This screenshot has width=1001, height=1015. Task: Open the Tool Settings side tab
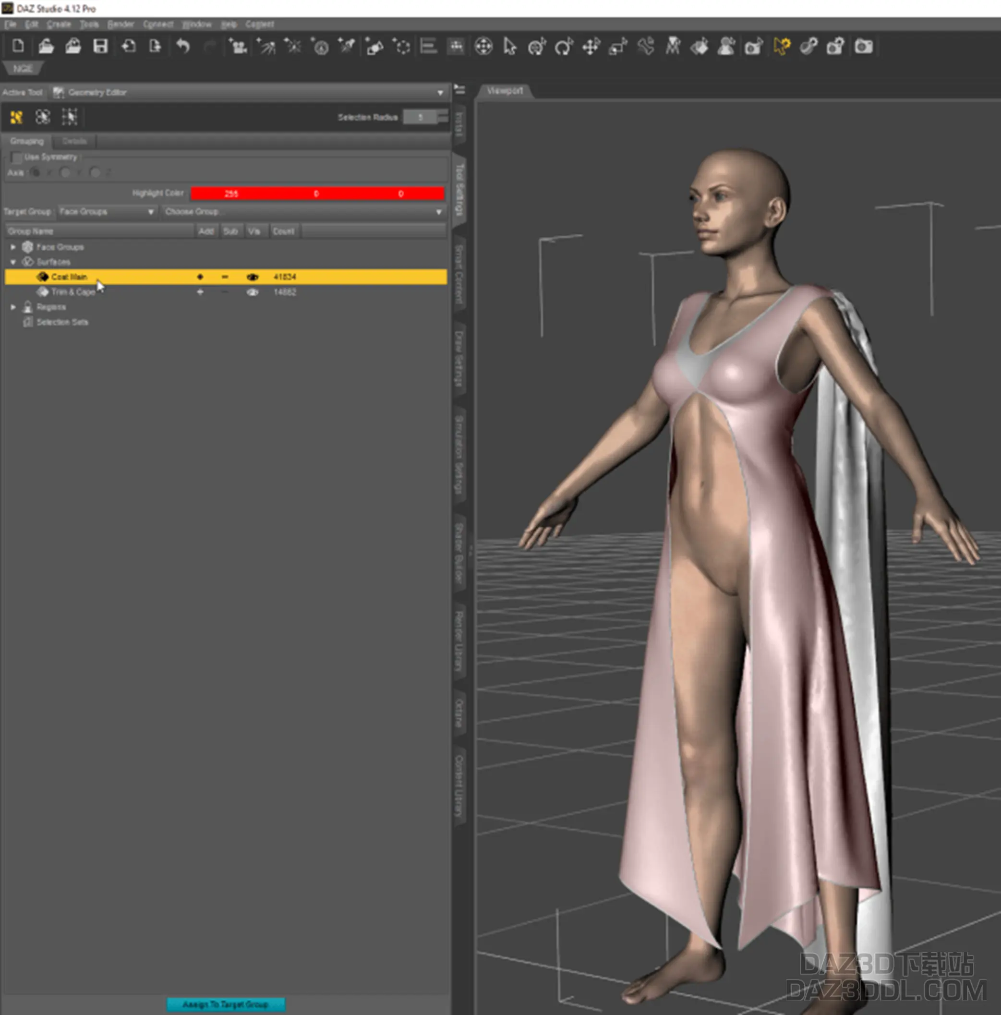click(458, 189)
